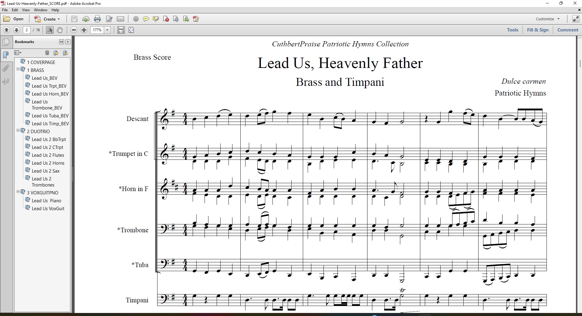Click the new bookmark icon
This screenshot has width=582, height=316.
point(56,53)
